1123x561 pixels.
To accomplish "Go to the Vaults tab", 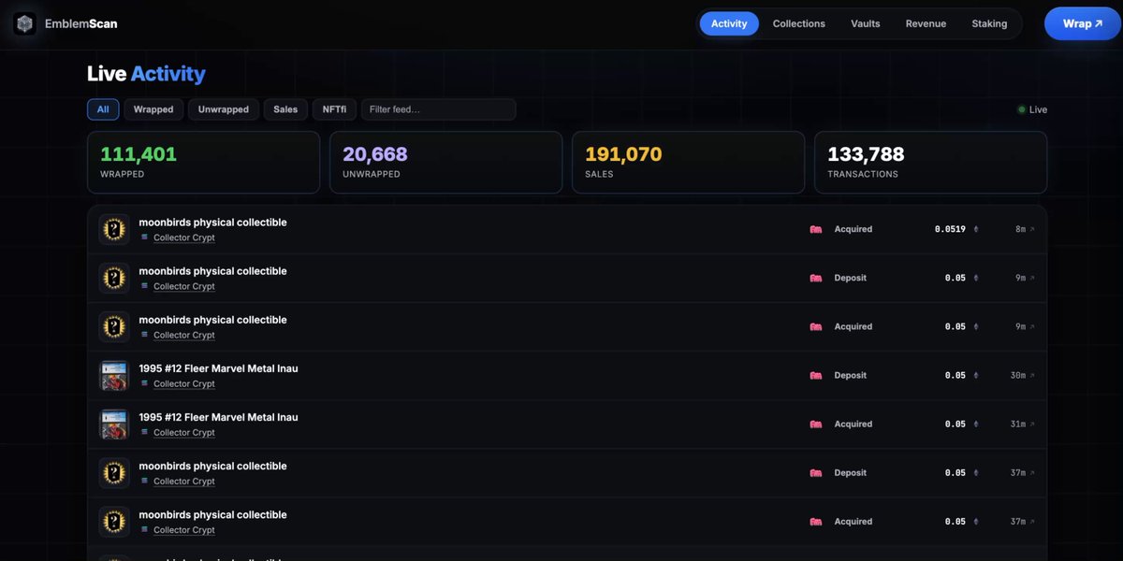I will pos(866,23).
